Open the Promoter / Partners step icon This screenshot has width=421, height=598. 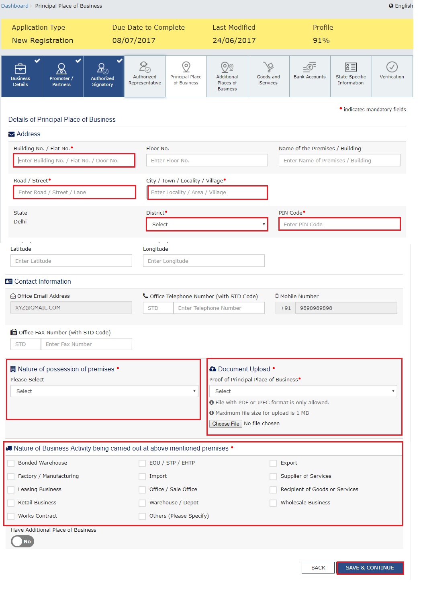61,68
